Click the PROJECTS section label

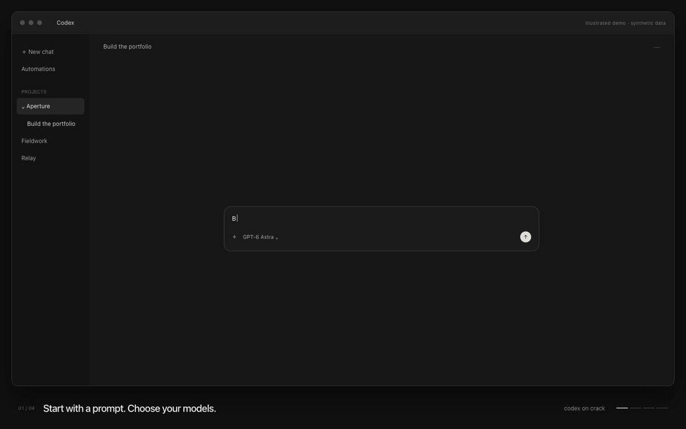pos(34,92)
